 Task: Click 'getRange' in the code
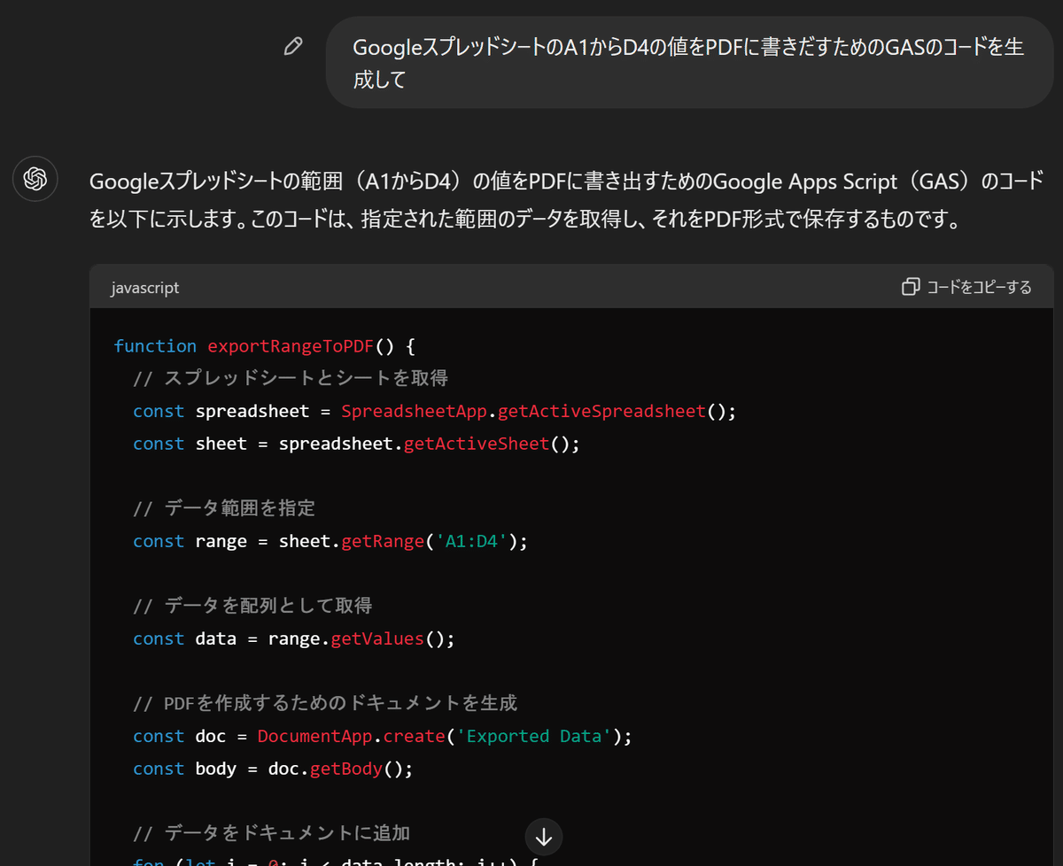click(383, 542)
